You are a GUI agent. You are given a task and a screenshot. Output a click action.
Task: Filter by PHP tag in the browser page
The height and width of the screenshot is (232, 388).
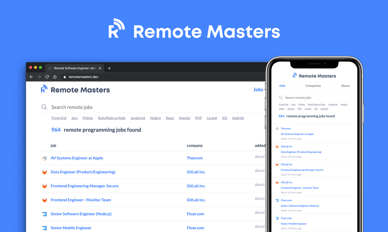point(199,118)
